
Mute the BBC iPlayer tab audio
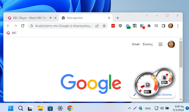[51, 18]
